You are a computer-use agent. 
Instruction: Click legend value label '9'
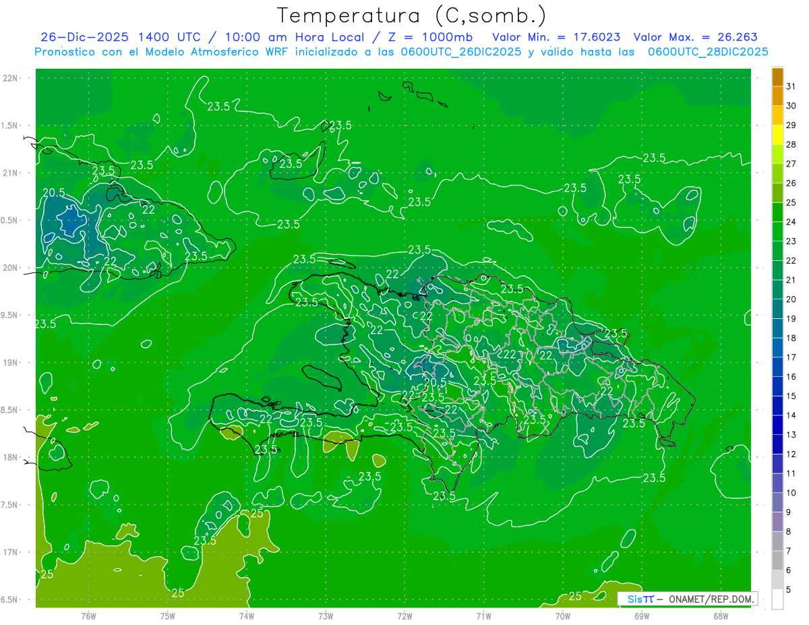789,512
